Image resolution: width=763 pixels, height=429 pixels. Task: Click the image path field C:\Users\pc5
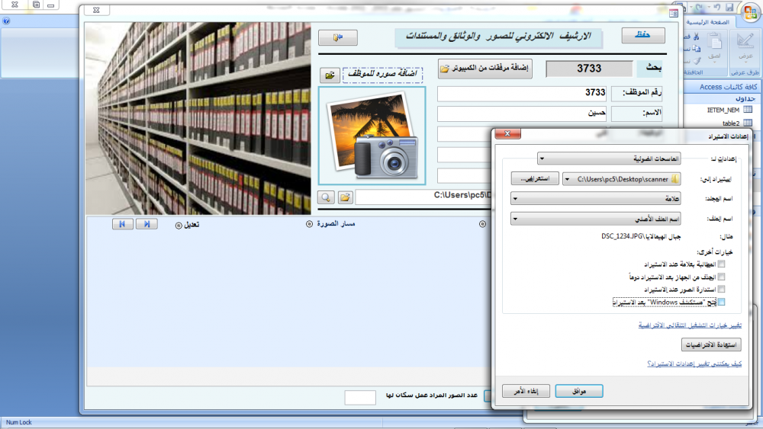click(423, 197)
